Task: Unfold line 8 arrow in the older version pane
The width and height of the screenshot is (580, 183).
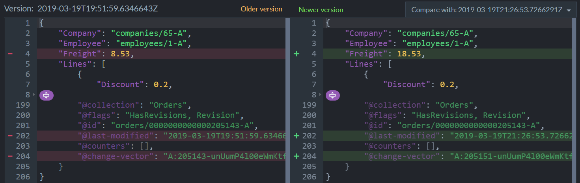Action: click(x=34, y=95)
